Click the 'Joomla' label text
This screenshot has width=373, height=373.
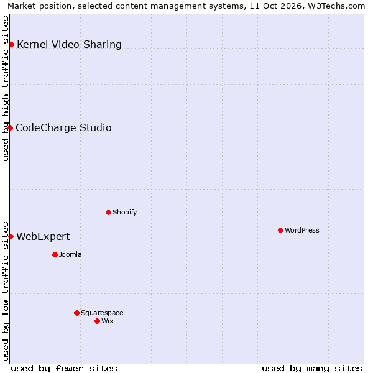[x=70, y=254]
